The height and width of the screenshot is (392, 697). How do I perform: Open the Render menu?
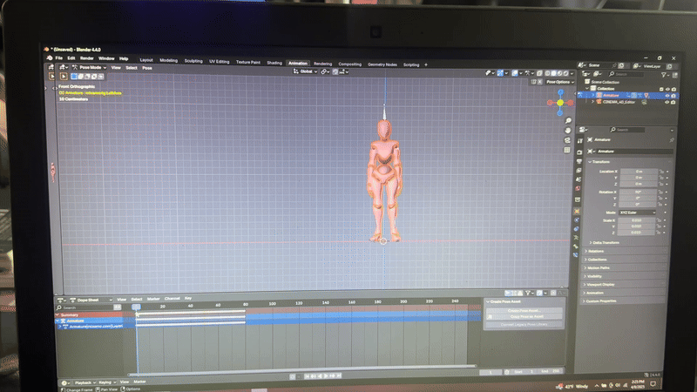pyautogui.click(x=87, y=57)
